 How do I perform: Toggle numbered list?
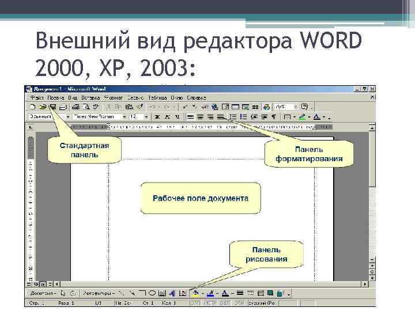(233, 116)
